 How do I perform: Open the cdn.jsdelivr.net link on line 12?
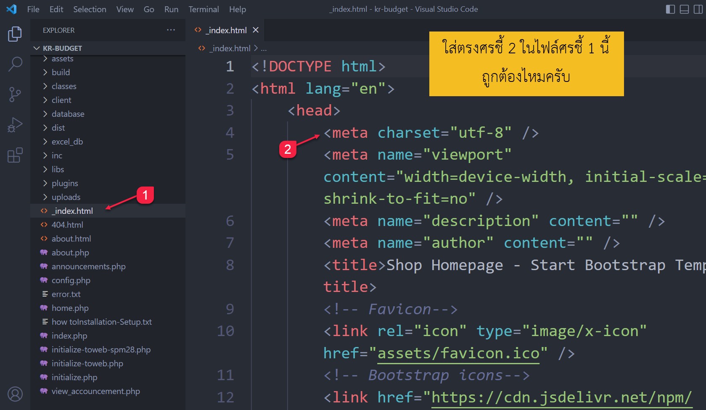(x=562, y=397)
